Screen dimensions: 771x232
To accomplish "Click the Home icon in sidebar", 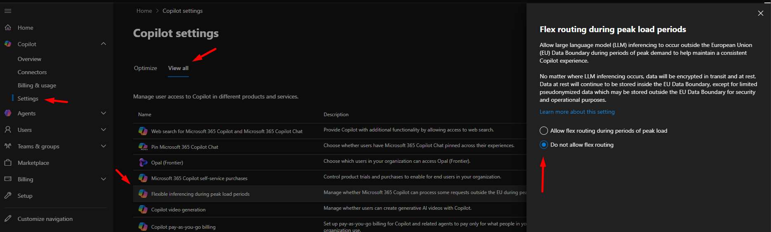I will (8, 28).
